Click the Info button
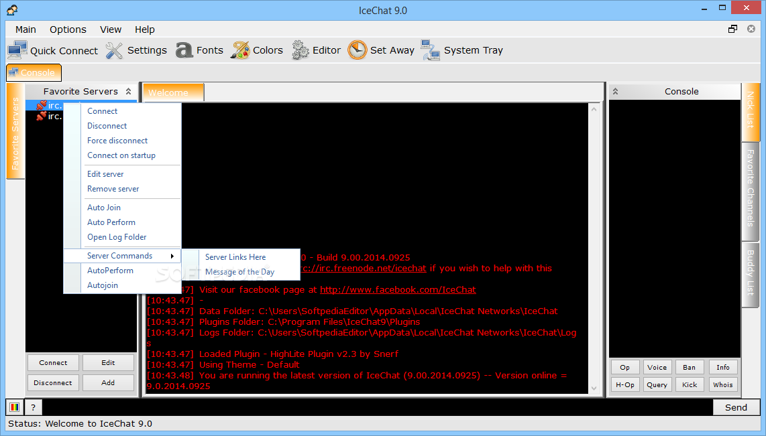The image size is (766, 436). (723, 367)
